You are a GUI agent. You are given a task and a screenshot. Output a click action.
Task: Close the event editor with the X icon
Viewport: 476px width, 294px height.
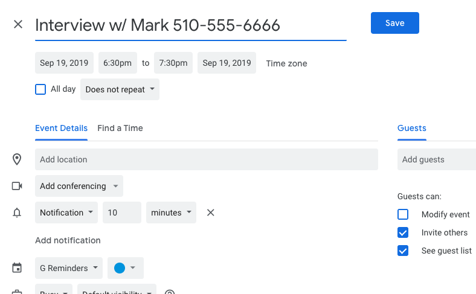pos(18,24)
